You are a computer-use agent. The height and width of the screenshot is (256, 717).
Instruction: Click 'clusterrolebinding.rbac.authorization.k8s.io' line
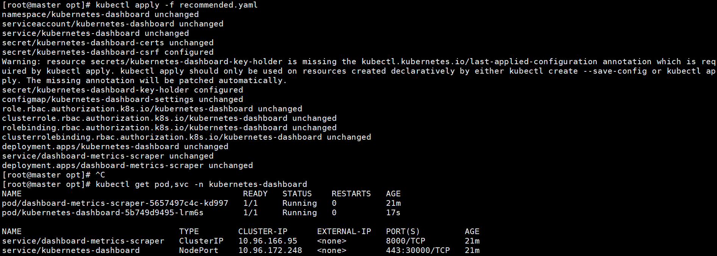186,137
